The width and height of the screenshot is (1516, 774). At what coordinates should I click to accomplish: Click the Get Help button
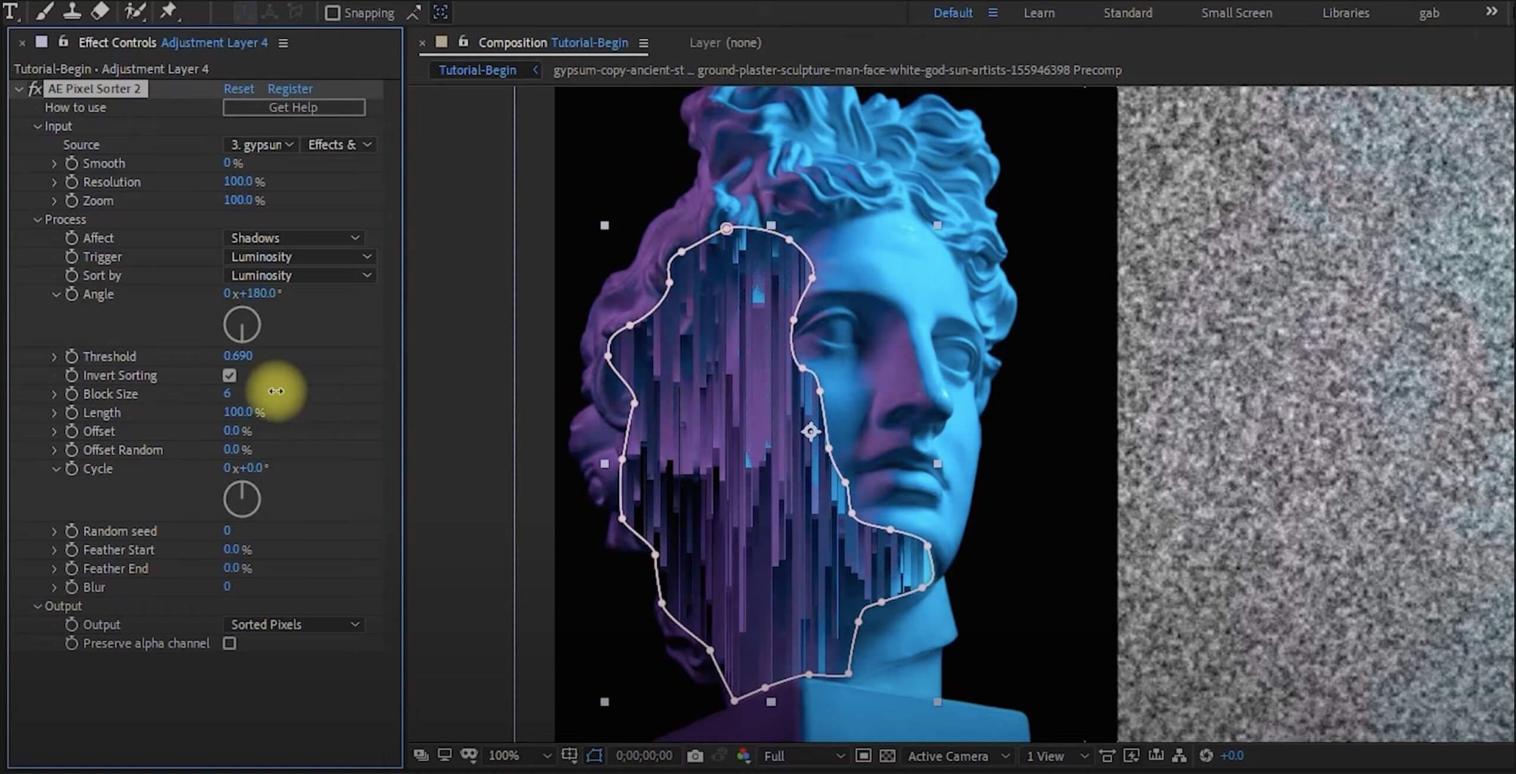point(293,107)
